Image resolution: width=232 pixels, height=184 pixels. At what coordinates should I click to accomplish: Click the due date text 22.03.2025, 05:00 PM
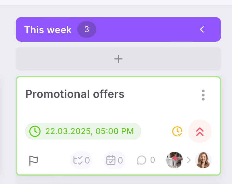click(90, 131)
